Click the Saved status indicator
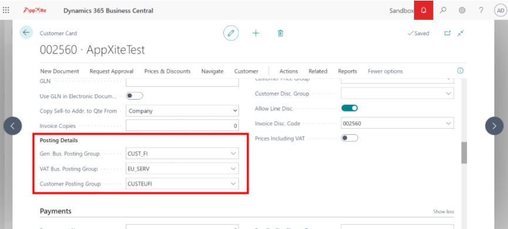Screen dimensions: 508x229 click(x=418, y=33)
